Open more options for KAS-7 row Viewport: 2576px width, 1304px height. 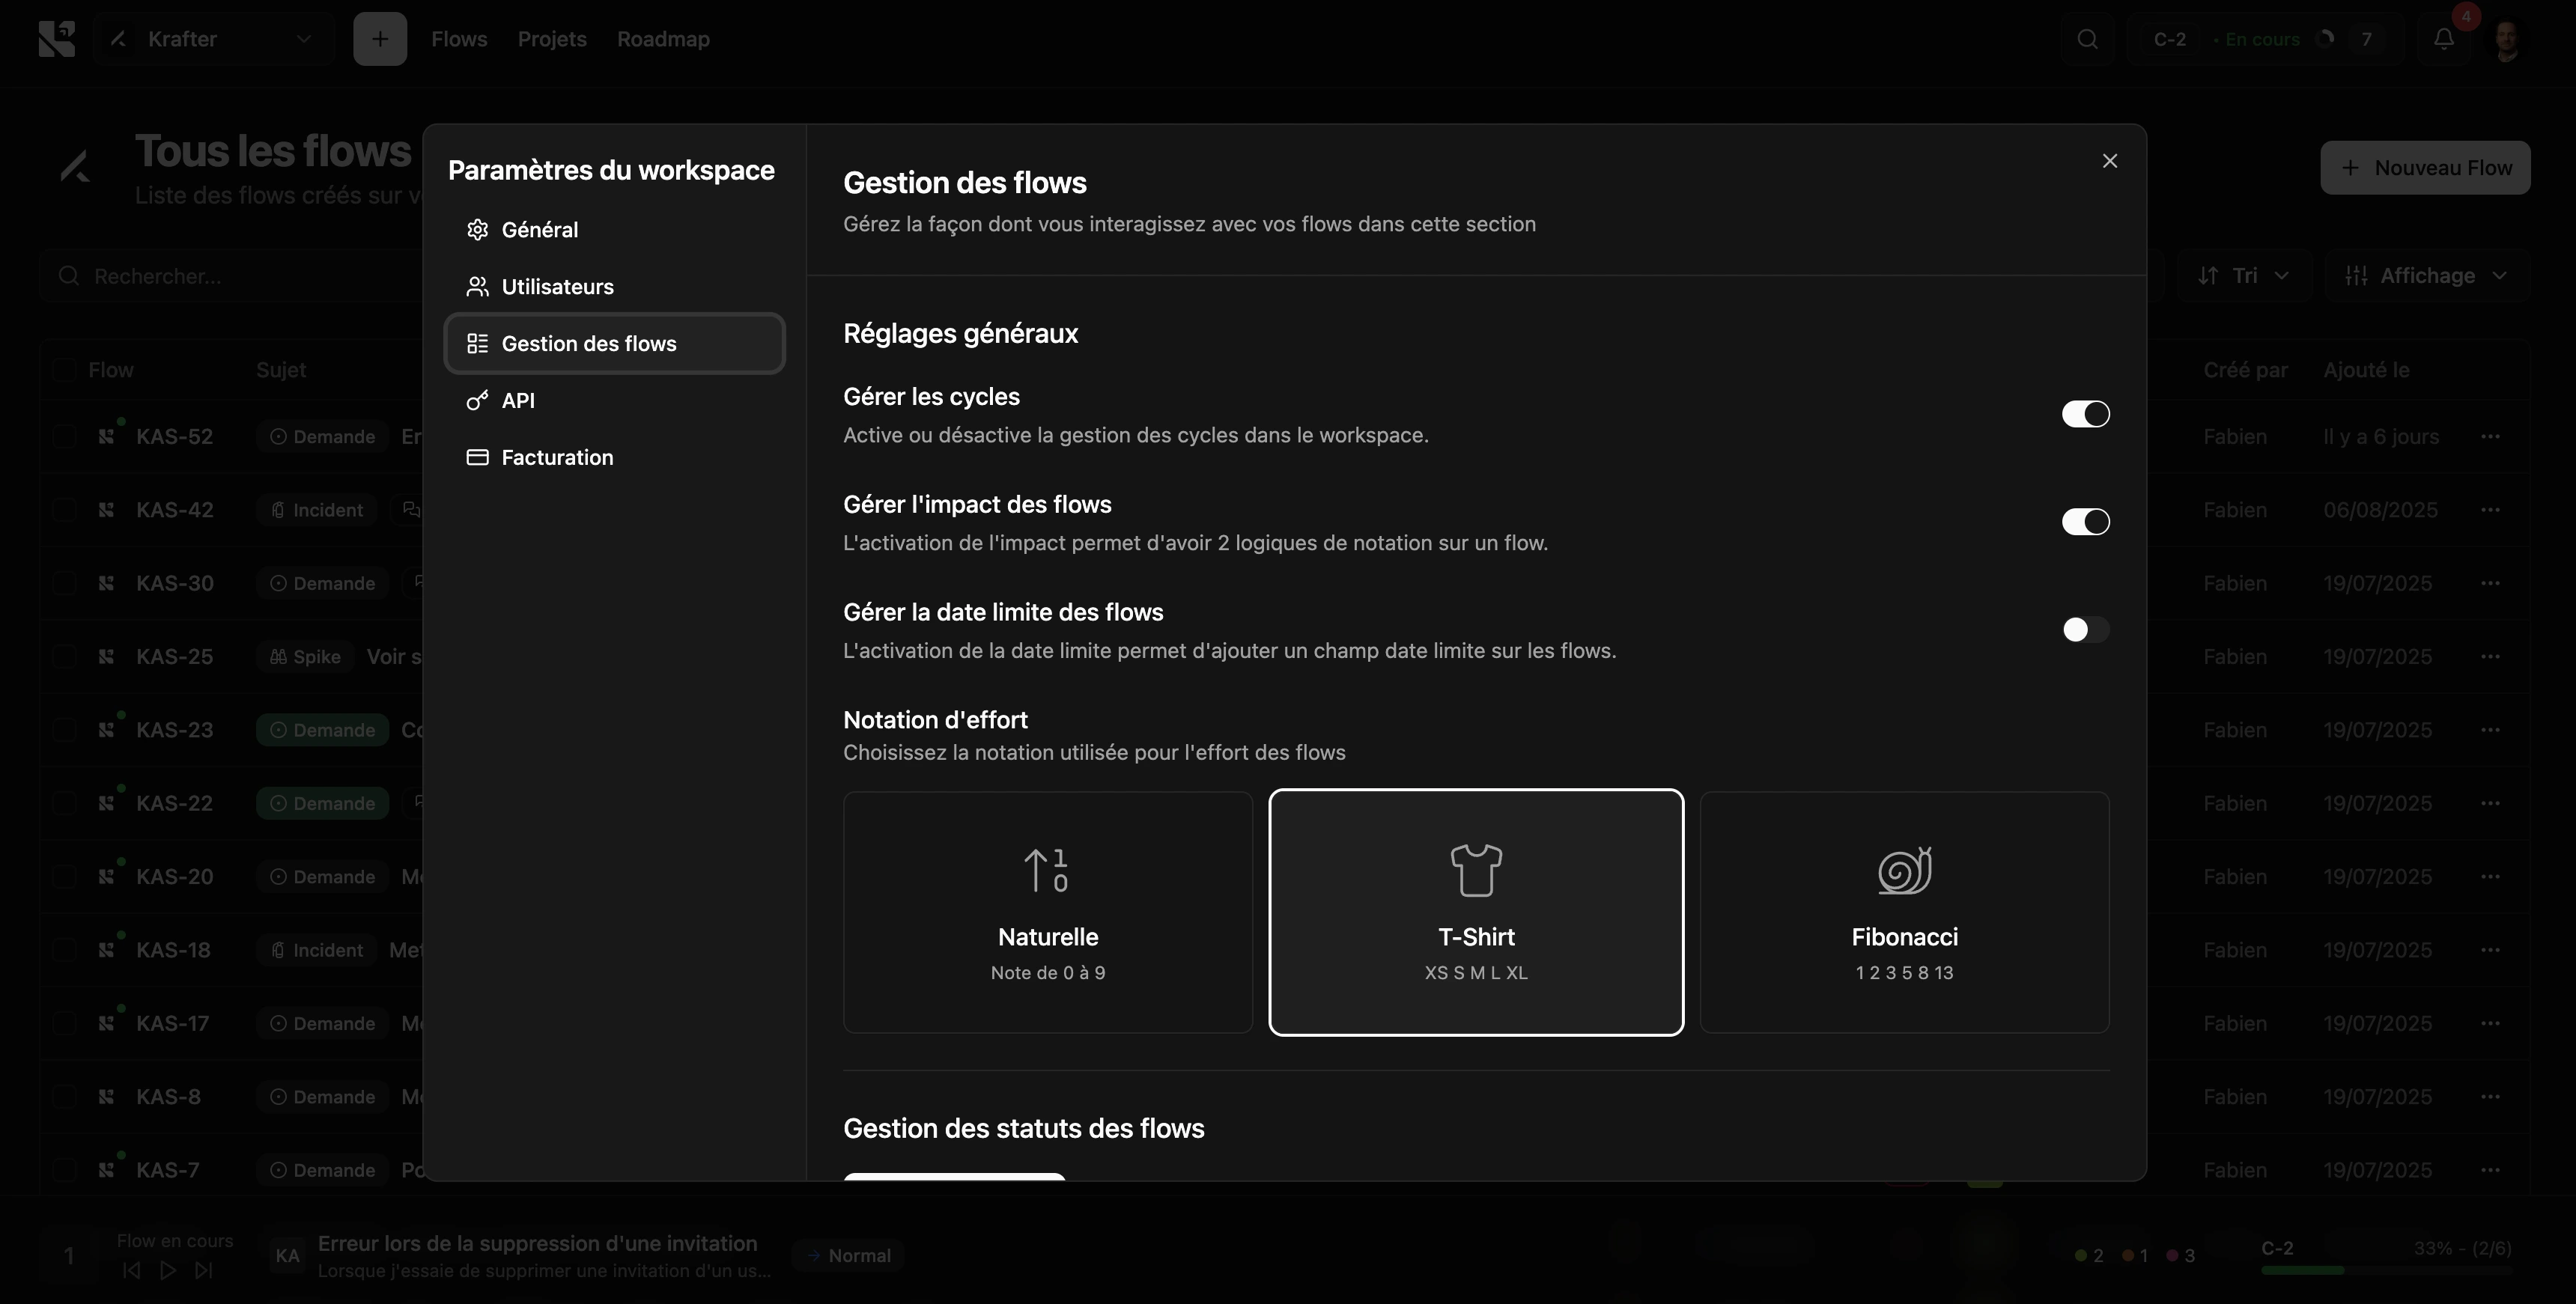(x=2490, y=1170)
